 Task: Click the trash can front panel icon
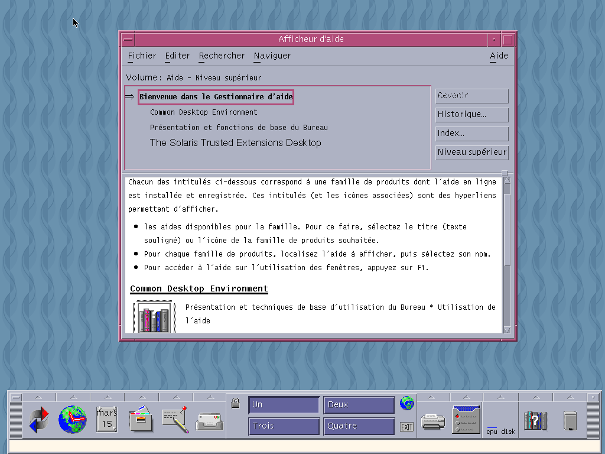coord(570,421)
